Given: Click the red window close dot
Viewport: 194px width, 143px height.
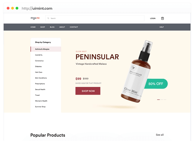Looking at the screenshot, I should point(8,8).
